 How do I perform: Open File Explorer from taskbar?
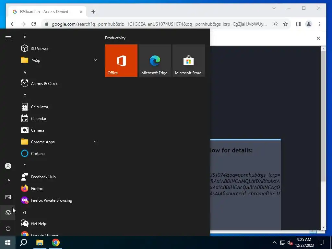click(40, 243)
